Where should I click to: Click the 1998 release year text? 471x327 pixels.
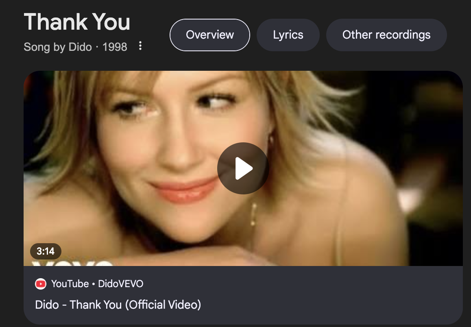(115, 47)
